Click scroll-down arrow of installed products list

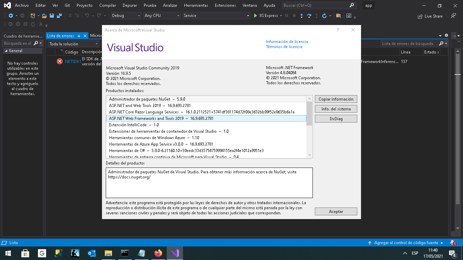309,155
